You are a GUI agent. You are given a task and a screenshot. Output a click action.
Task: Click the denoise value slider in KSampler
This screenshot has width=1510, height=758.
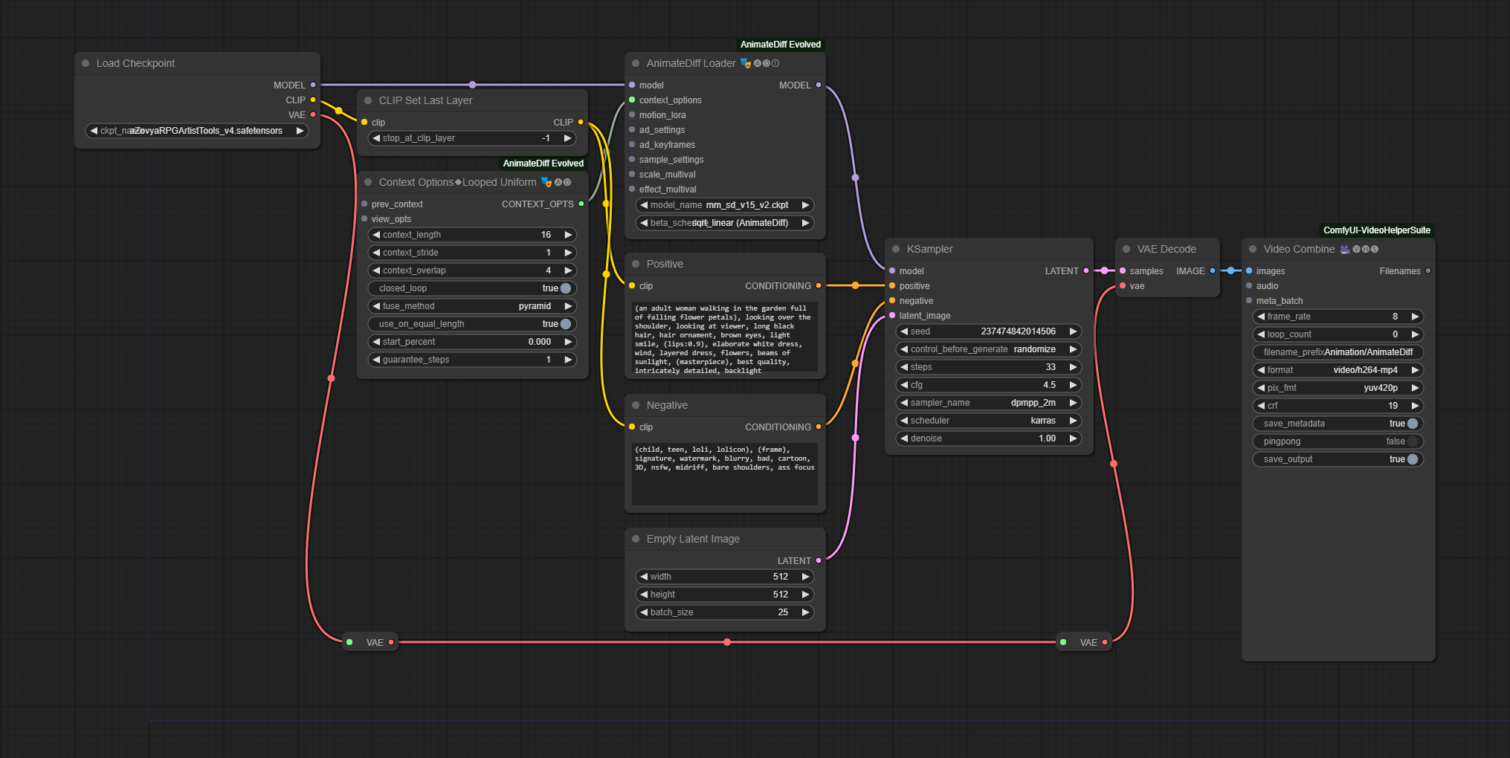coord(989,438)
